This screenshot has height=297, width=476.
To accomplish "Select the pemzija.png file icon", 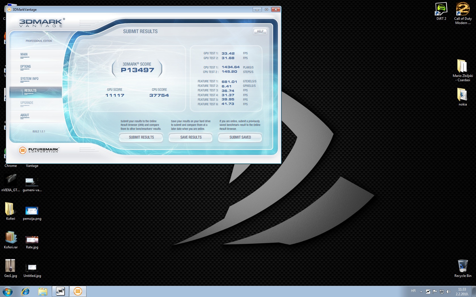I will click(32, 213).
